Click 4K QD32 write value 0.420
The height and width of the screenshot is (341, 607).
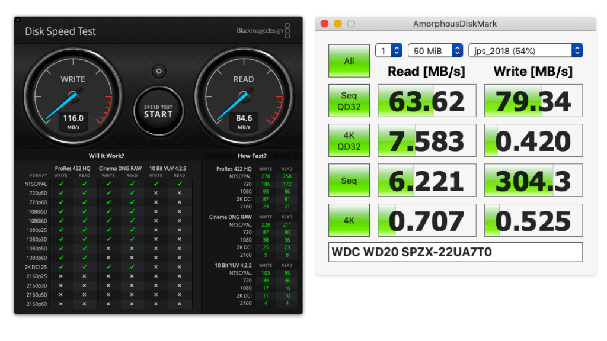click(x=533, y=140)
